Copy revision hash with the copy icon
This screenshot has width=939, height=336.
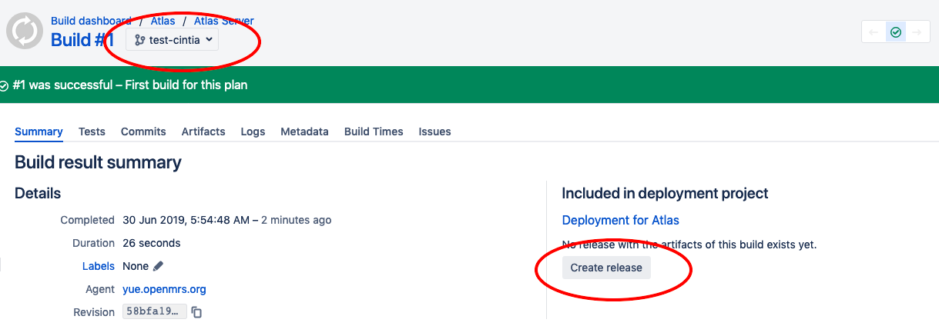[x=196, y=312]
